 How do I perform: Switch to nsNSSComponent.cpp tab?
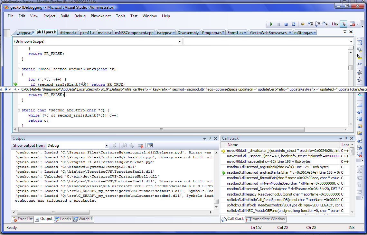(x=134, y=33)
